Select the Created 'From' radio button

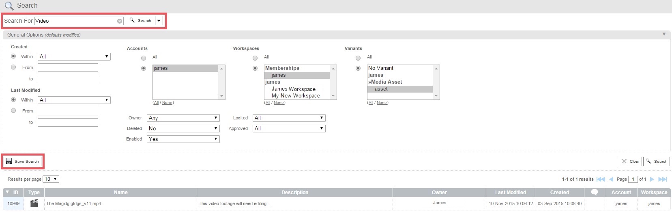tap(14, 67)
